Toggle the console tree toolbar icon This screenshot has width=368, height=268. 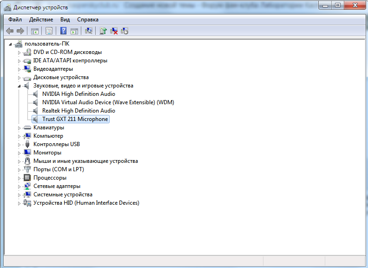(x=35, y=31)
